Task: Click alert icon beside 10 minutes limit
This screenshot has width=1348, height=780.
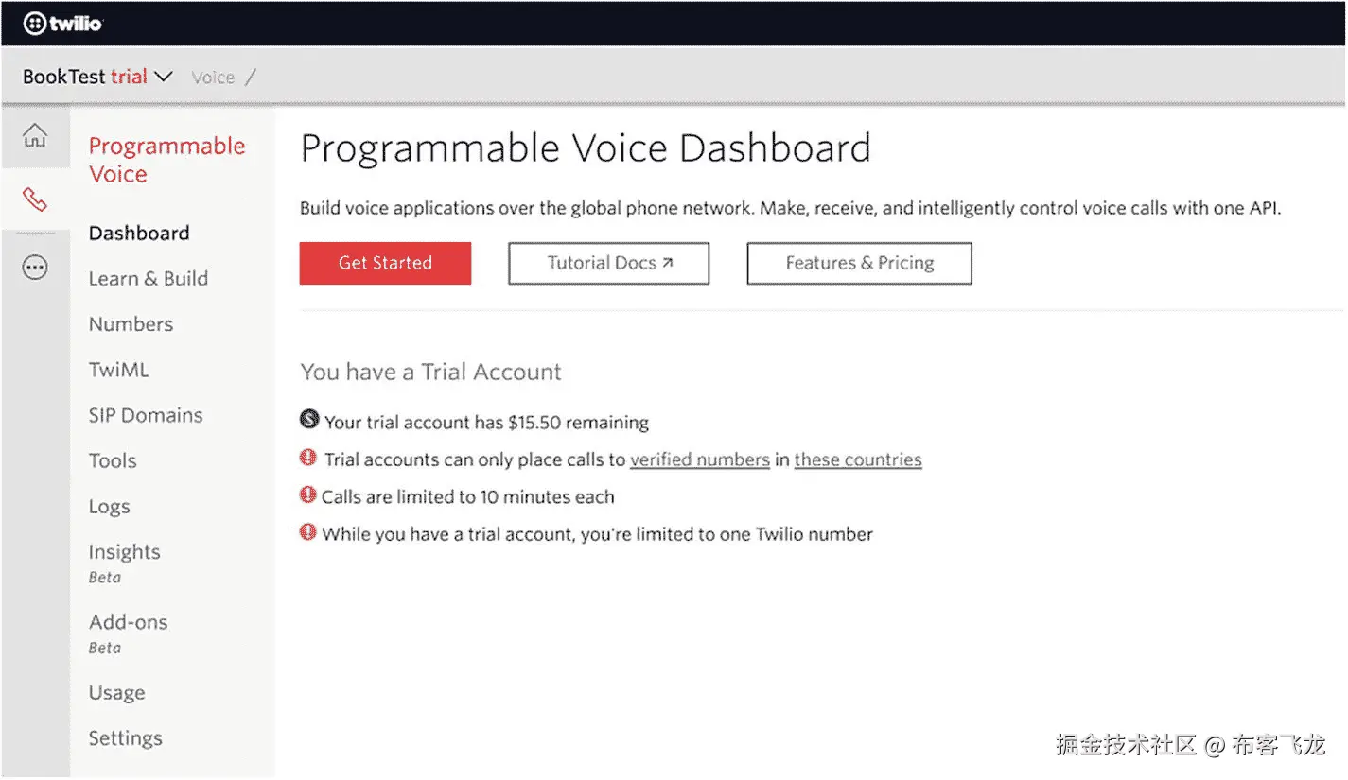Action: pyautogui.click(x=308, y=494)
